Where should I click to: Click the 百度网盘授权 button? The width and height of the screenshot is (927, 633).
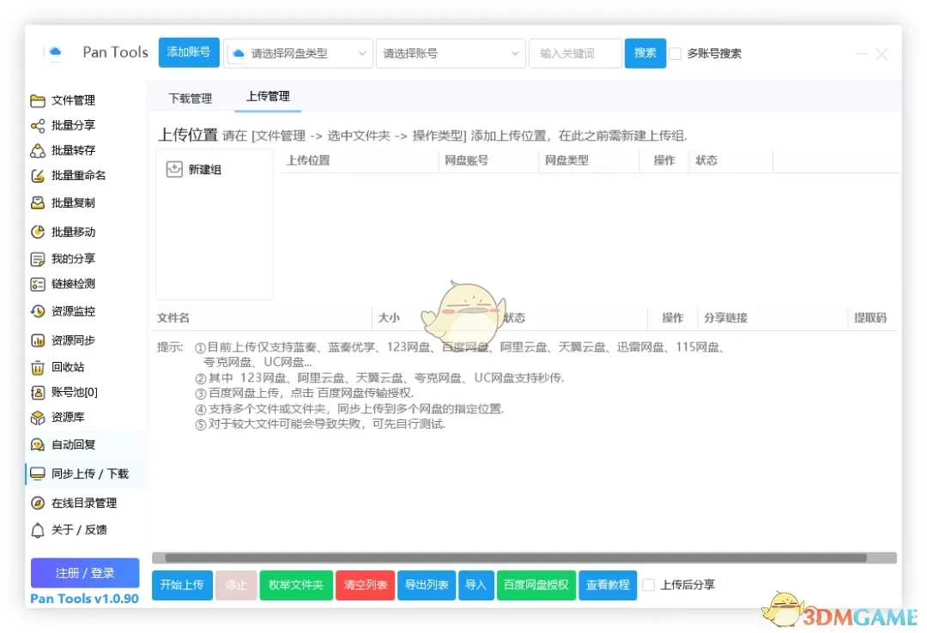(x=536, y=585)
